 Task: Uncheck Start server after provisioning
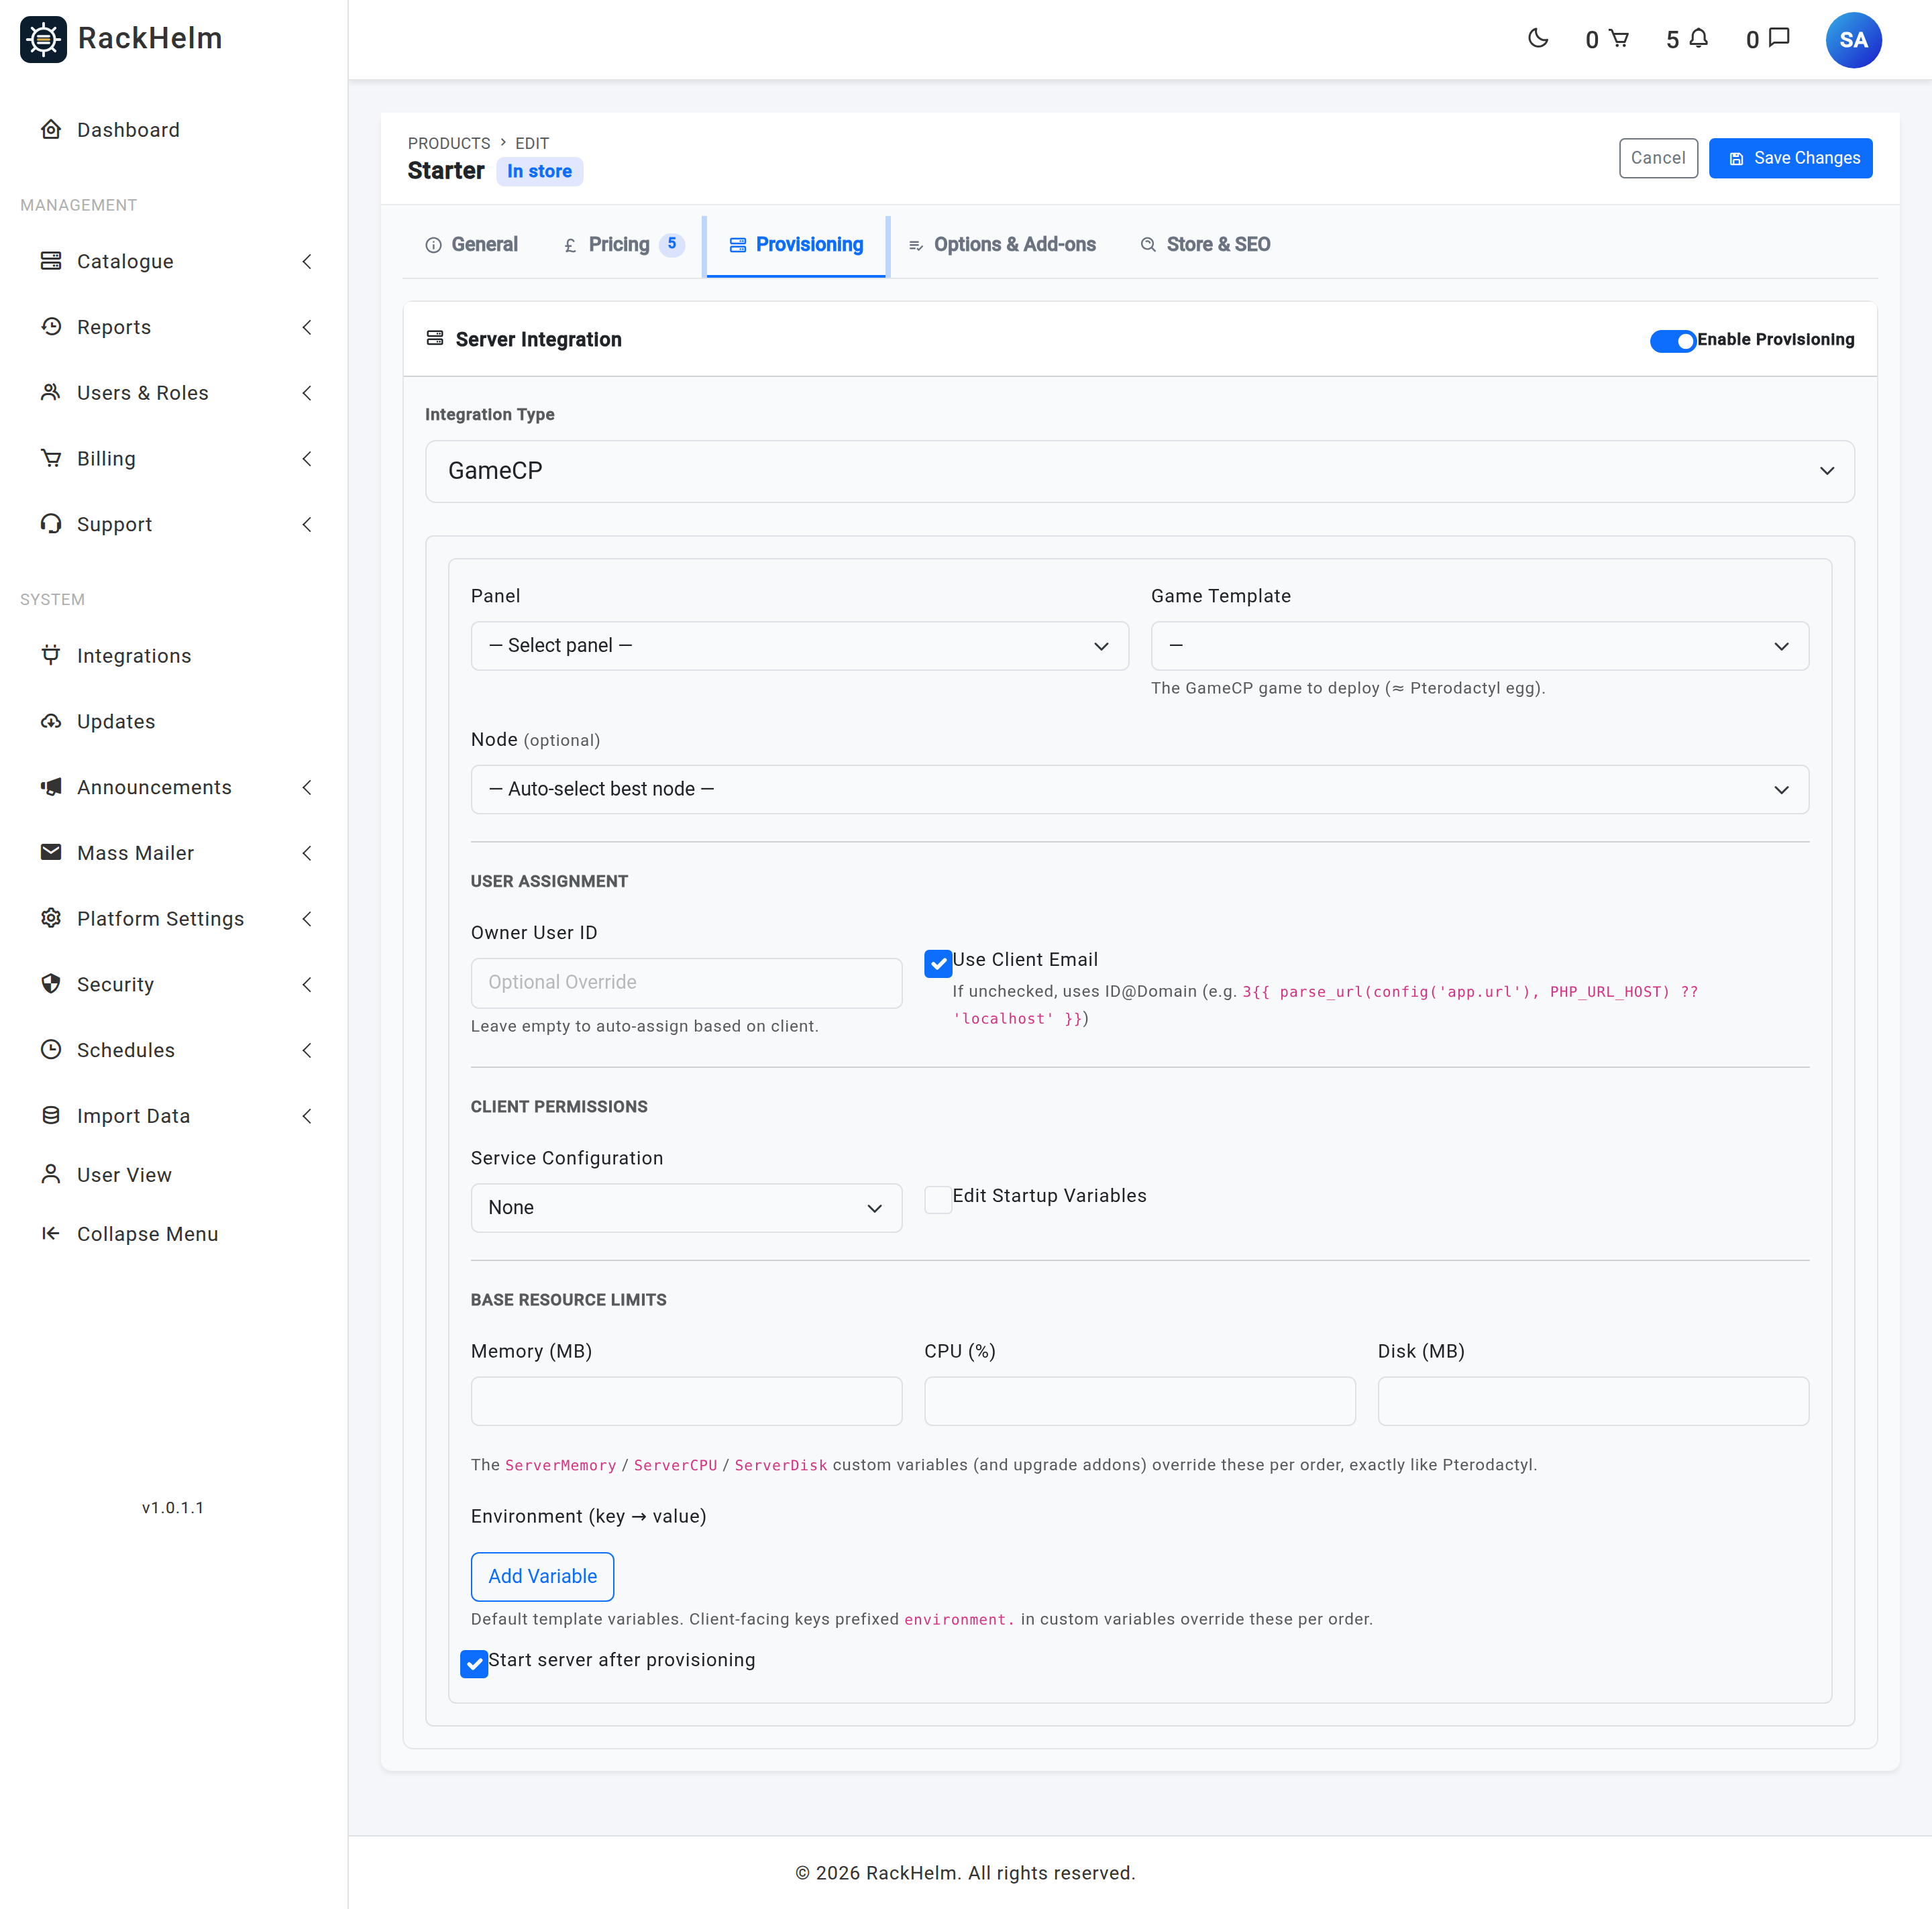click(474, 1663)
